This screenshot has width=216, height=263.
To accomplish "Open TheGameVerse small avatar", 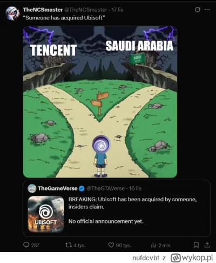I will click(x=32, y=188).
